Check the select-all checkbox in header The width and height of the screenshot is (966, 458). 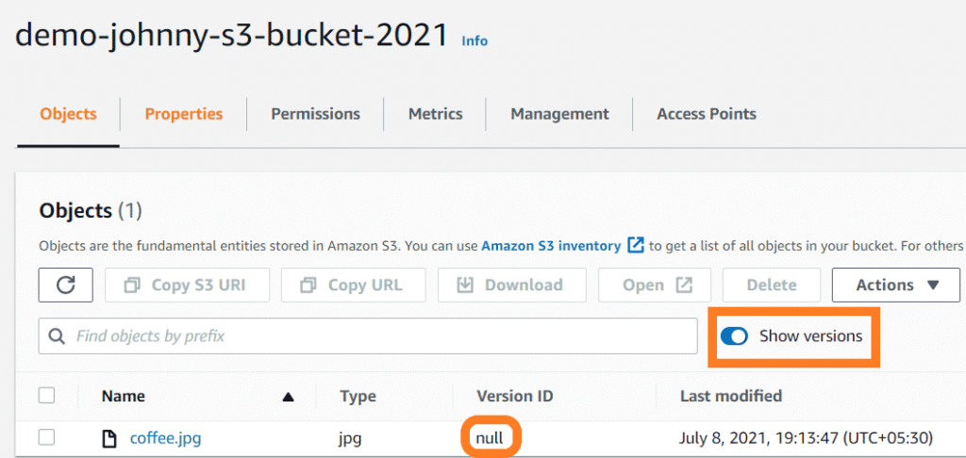click(47, 395)
